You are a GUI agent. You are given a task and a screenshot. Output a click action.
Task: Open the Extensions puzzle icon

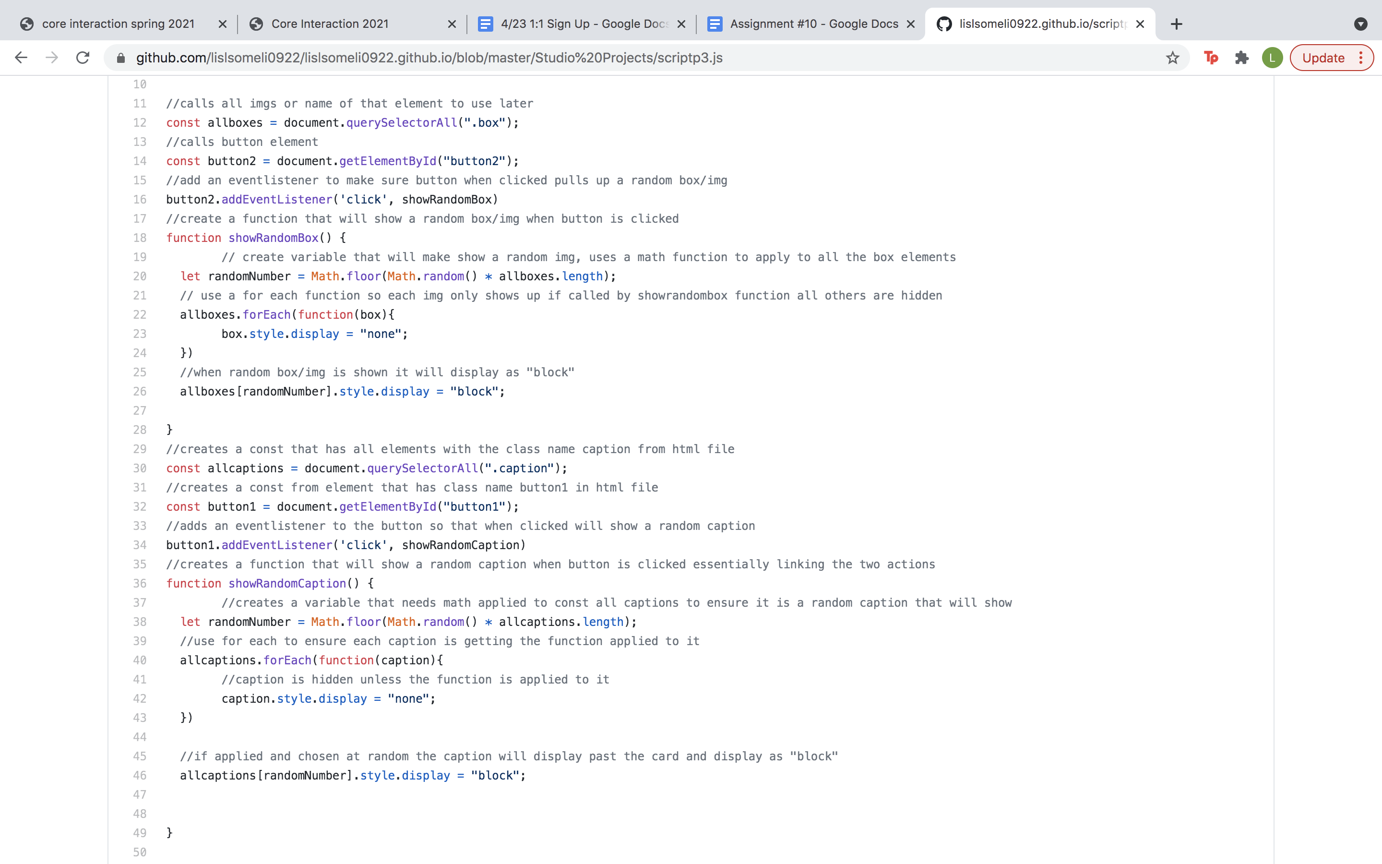click(x=1241, y=58)
